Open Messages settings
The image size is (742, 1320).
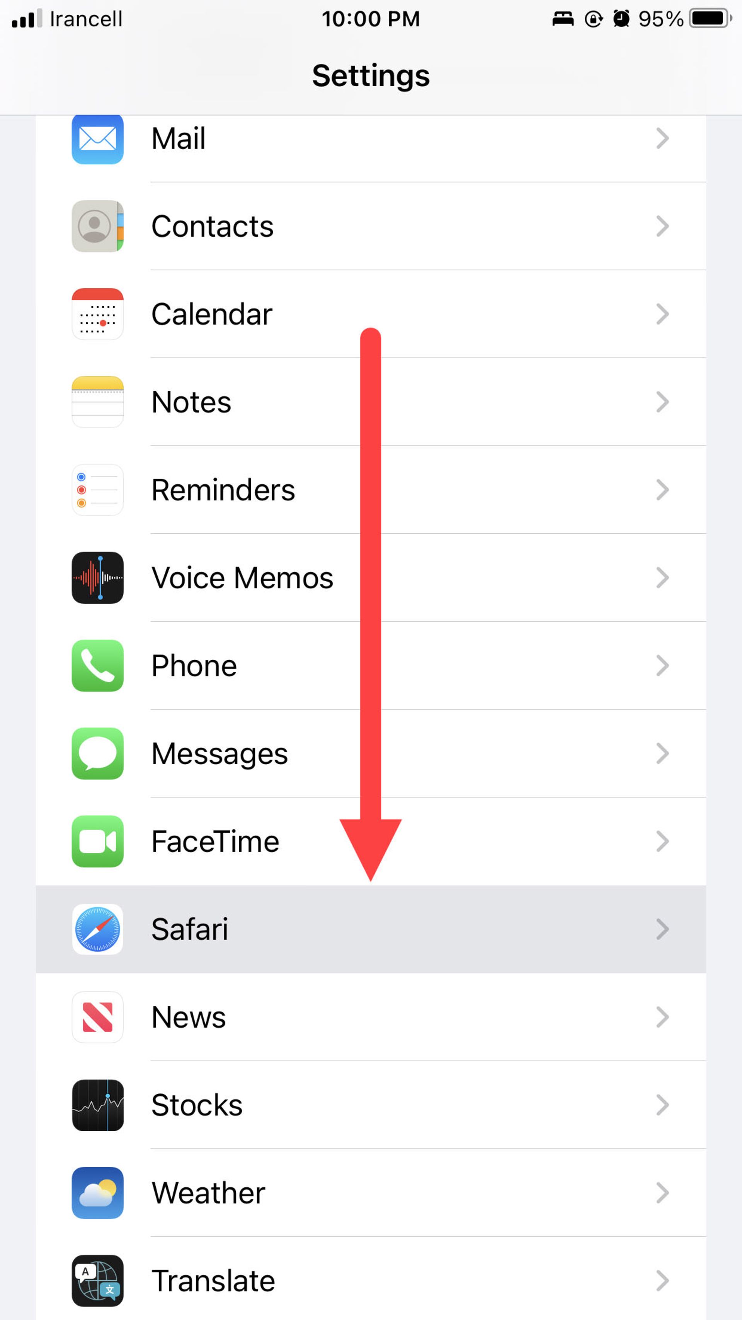pyautogui.click(x=371, y=753)
